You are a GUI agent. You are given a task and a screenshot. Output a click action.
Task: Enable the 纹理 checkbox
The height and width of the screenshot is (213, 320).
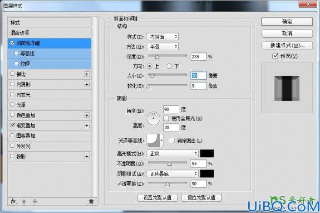[16, 63]
